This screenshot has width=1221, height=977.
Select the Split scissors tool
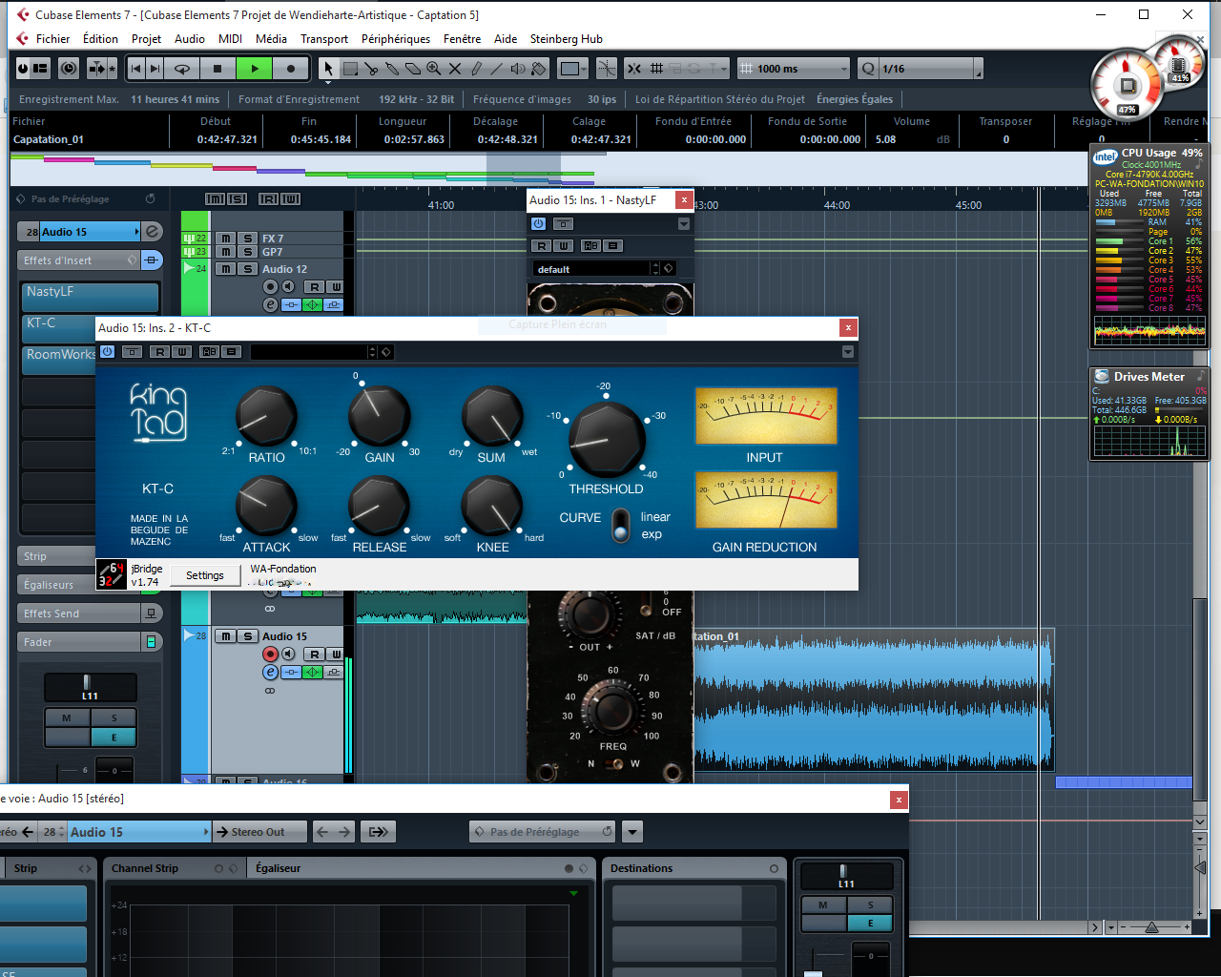371,69
